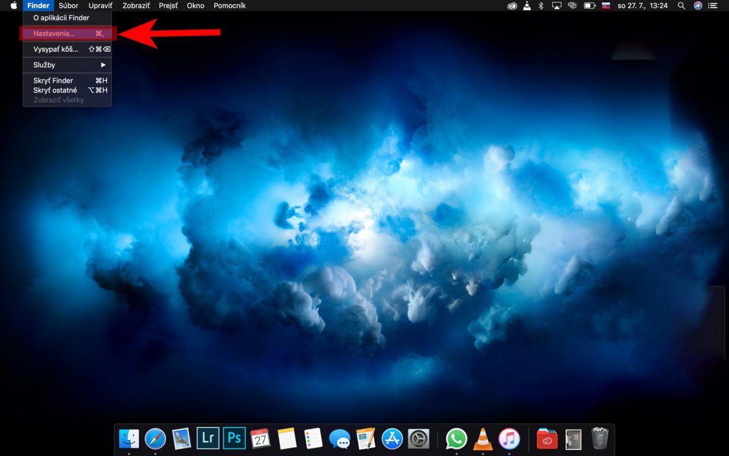
Task: Click the Finder menu title
Action: tap(38, 5)
